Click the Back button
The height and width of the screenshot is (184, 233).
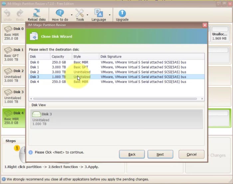point(132,154)
